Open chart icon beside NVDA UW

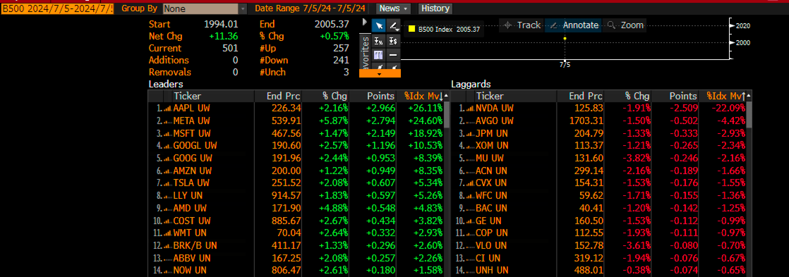[470, 109]
